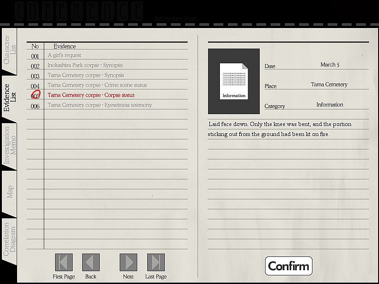Click evidence number 003
This screenshot has width=379, height=284.
coord(35,76)
